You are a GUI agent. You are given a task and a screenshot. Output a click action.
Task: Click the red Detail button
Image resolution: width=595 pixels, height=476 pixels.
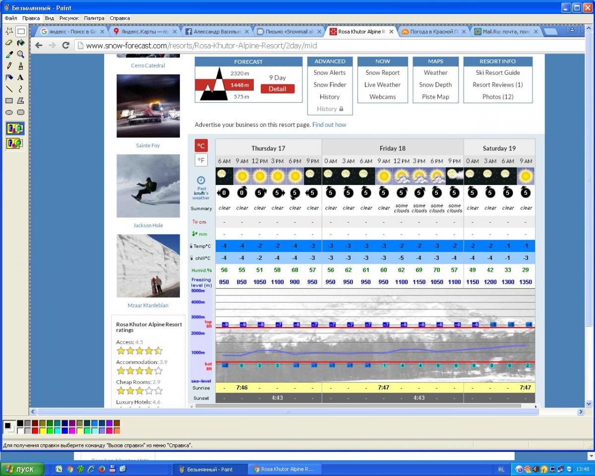(277, 89)
